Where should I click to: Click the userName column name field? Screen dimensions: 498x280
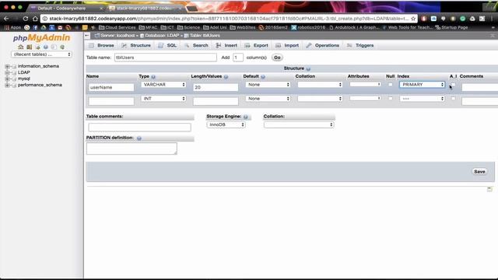111,87
